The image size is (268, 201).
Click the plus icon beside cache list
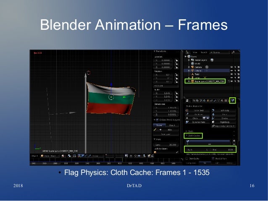(234, 141)
